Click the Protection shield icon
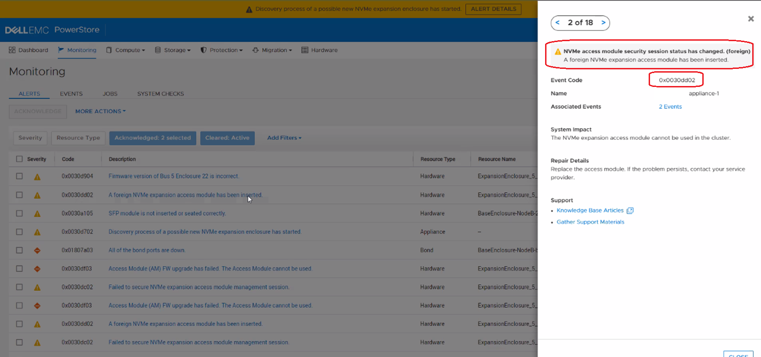 [x=203, y=50]
